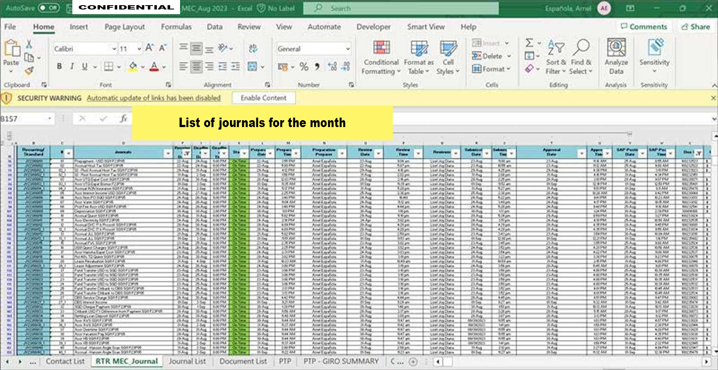The image size is (718, 370).
Task: Apply Italic formatting
Action: point(72,66)
